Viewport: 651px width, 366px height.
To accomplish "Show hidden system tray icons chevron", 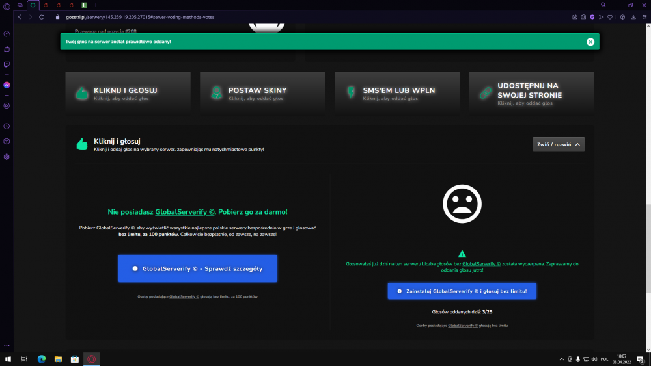I will (562, 359).
